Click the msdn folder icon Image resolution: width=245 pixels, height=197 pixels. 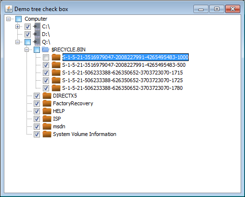(x=47, y=126)
